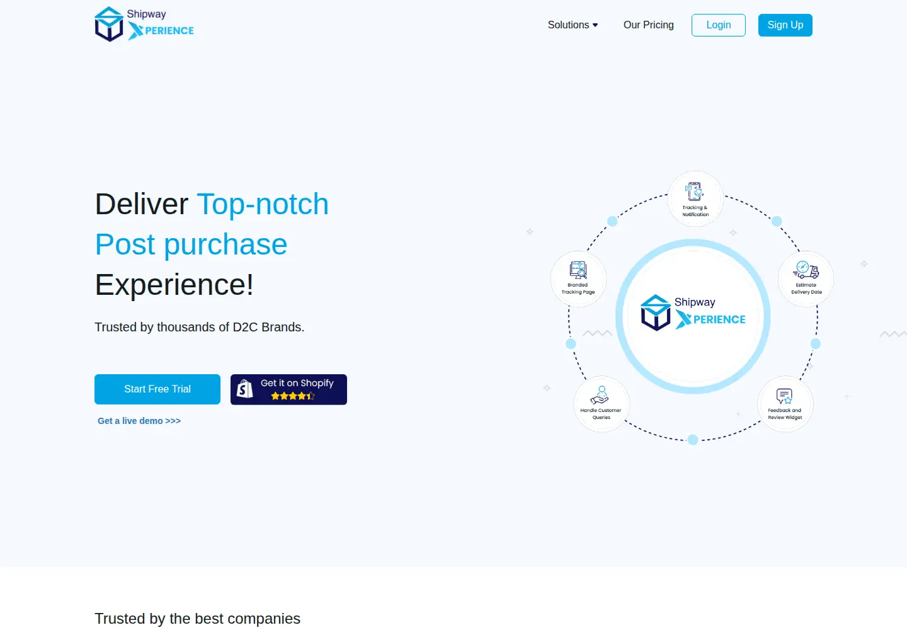Screen dimensions: 907x630
Task: Click the Shipway Xperience logo in header
Action: tap(144, 25)
